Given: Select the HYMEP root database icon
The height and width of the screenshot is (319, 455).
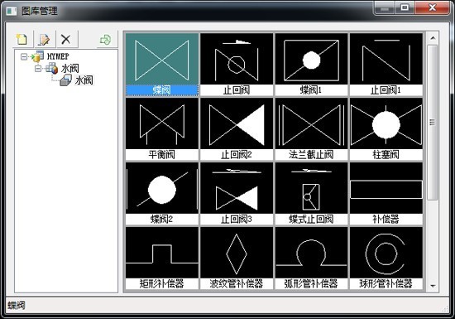Looking at the screenshot, I should point(38,56).
